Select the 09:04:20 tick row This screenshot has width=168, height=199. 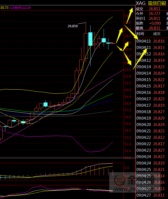tap(151, 124)
